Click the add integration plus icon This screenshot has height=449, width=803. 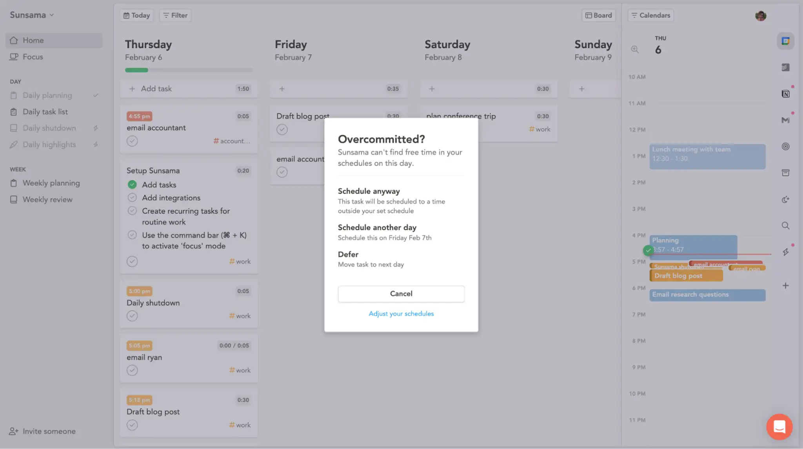point(785,286)
